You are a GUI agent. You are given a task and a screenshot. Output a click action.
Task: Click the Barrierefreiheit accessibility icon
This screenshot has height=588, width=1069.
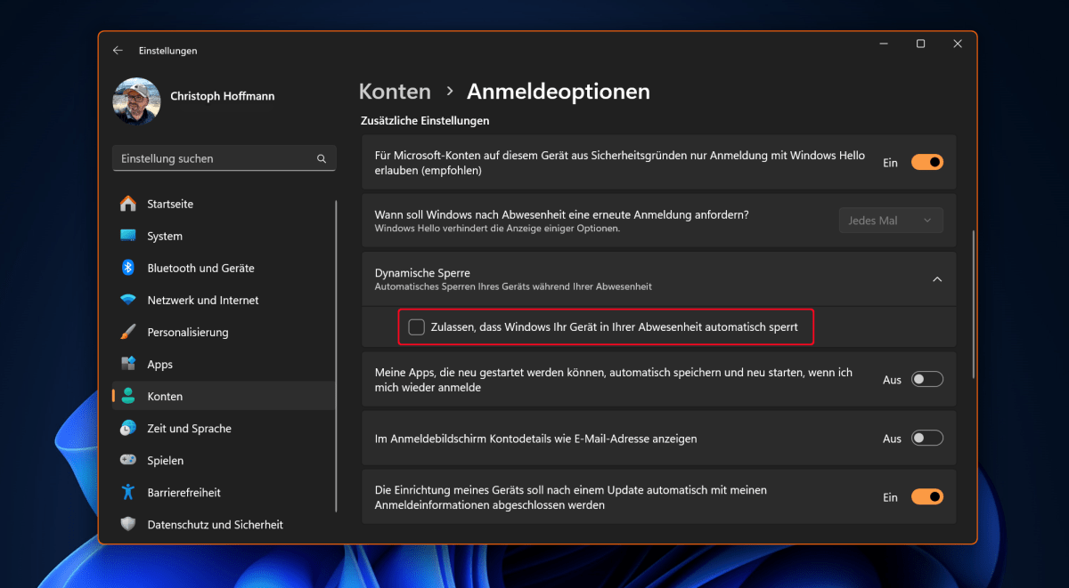point(128,492)
